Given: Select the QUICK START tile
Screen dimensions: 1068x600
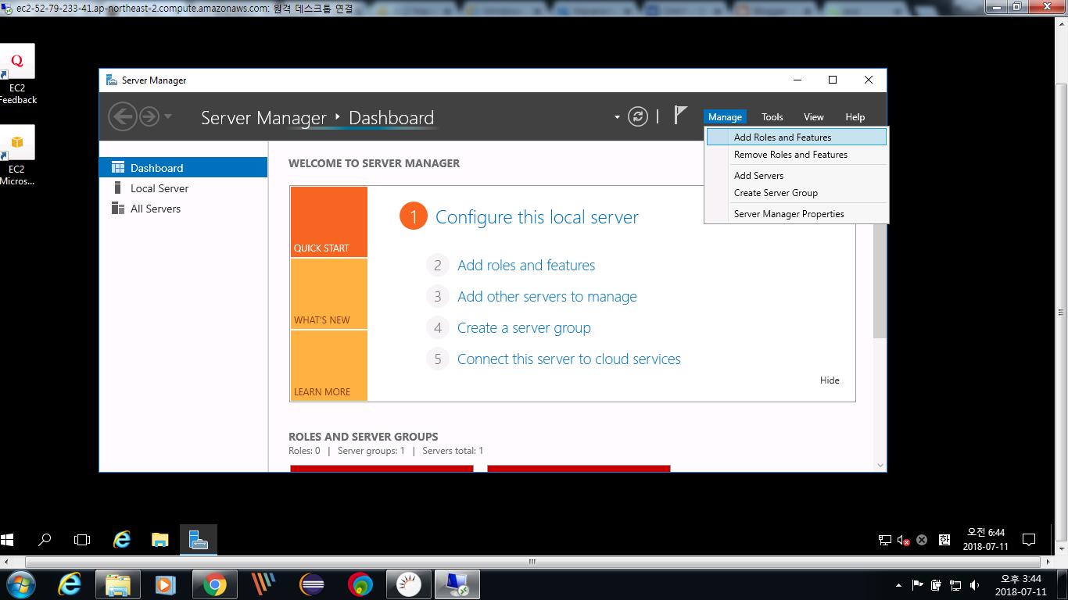Looking at the screenshot, I should 328,222.
